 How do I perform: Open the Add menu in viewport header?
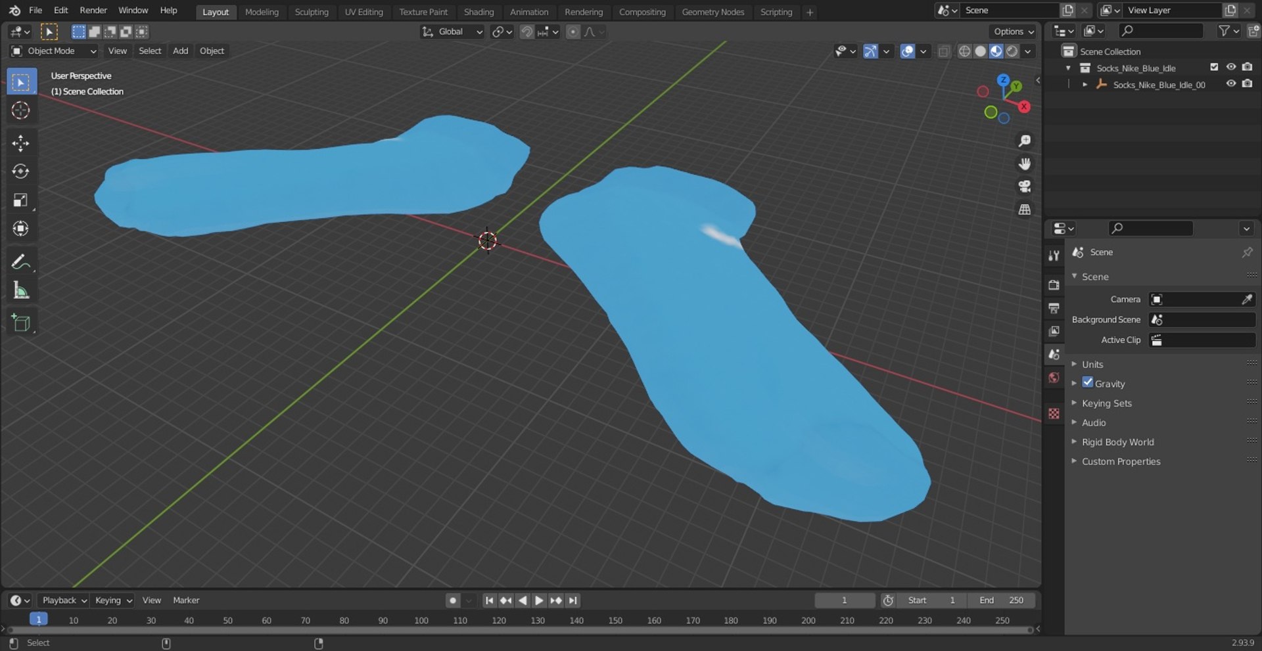(180, 51)
